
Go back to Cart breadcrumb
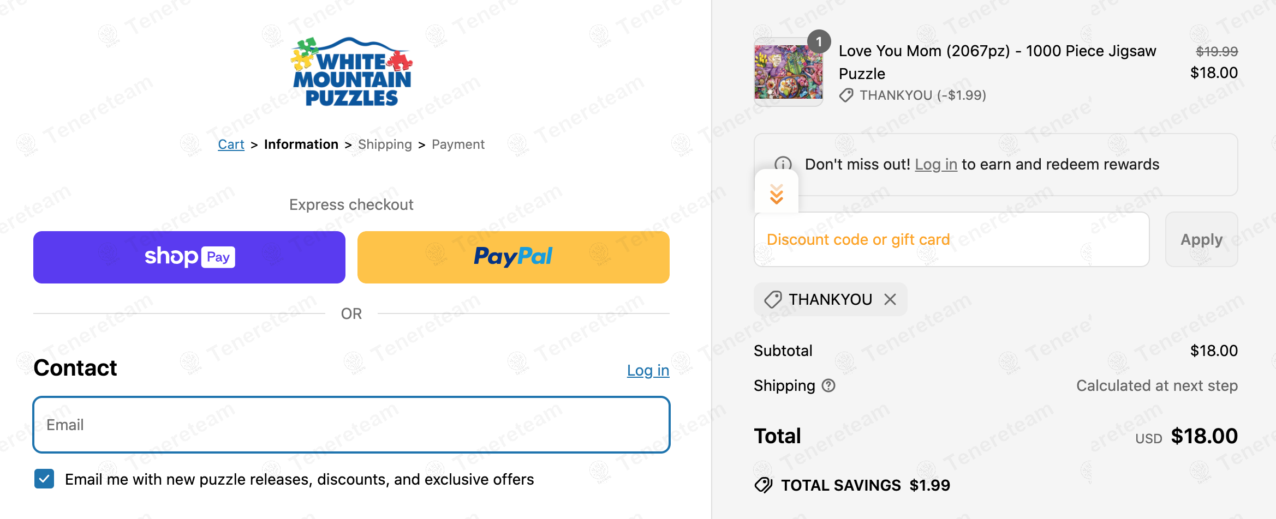231,144
